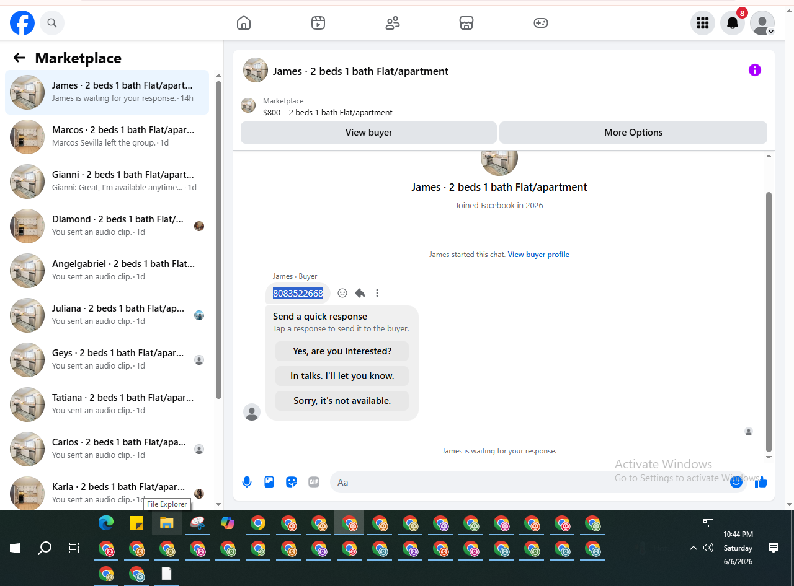Open the Facebook menu grid

[x=703, y=23]
